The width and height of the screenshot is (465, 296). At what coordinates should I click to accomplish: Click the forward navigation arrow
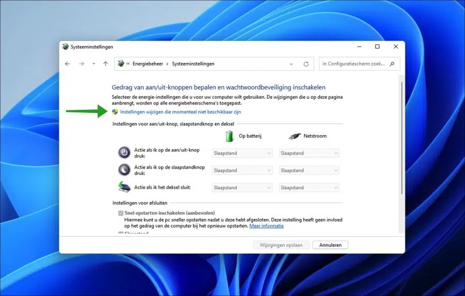coord(82,63)
